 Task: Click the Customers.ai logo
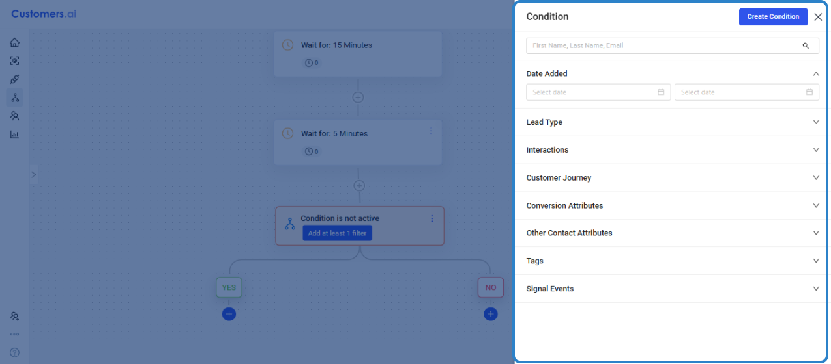click(44, 14)
